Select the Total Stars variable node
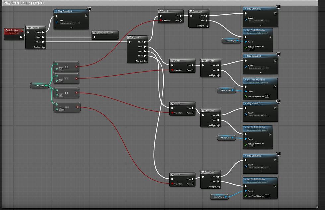This screenshot has height=210, width=325. pyautogui.click(x=39, y=85)
